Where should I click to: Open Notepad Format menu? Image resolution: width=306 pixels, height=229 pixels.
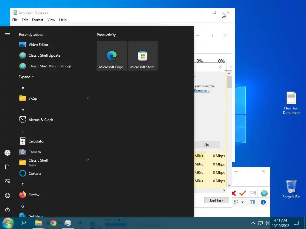(38, 20)
